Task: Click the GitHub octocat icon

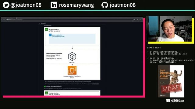Action: (105, 5)
